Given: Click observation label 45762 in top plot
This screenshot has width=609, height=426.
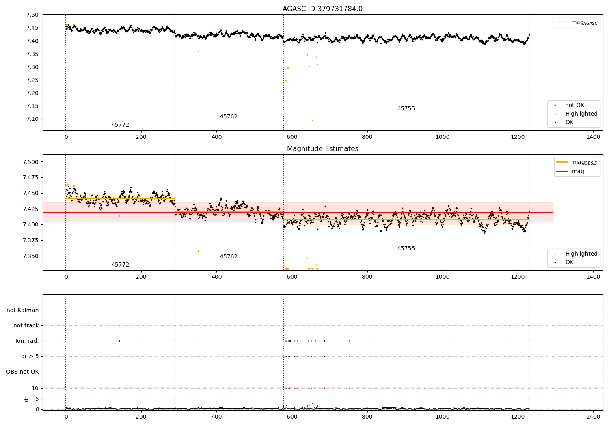Looking at the screenshot, I should click(229, 117).
